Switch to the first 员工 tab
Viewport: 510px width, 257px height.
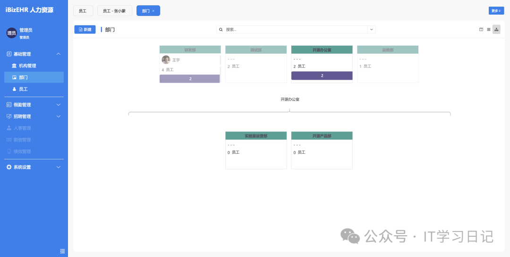click(83, 11)
